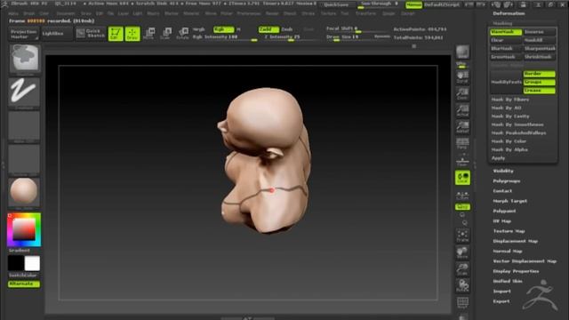The image size is (569, 320).
Task: Click the BlurMask button
Action: [506, 49]
